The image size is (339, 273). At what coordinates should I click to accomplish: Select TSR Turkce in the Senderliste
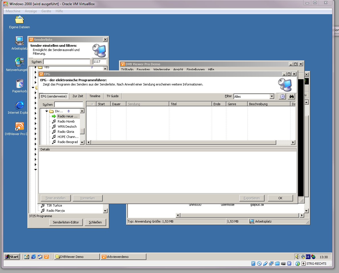[54, 205]
